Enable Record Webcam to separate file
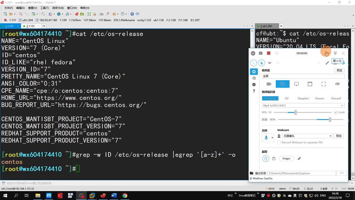This screenshot has height=200, width=355. pos(279,142)
